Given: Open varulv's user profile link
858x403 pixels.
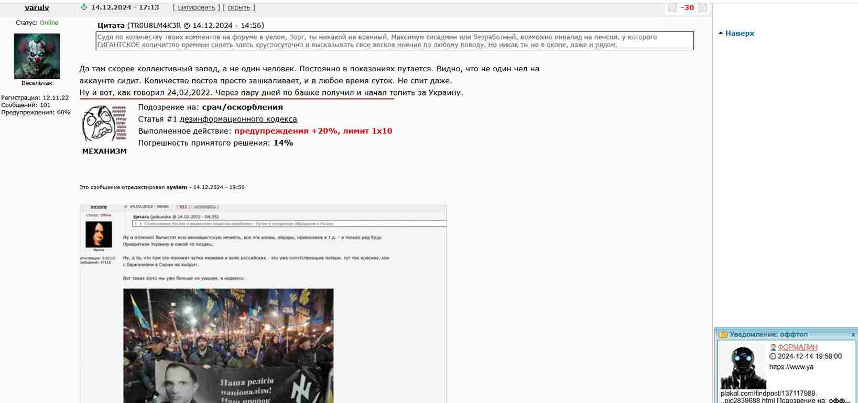Looking at the screenshot, I should 37,8.
